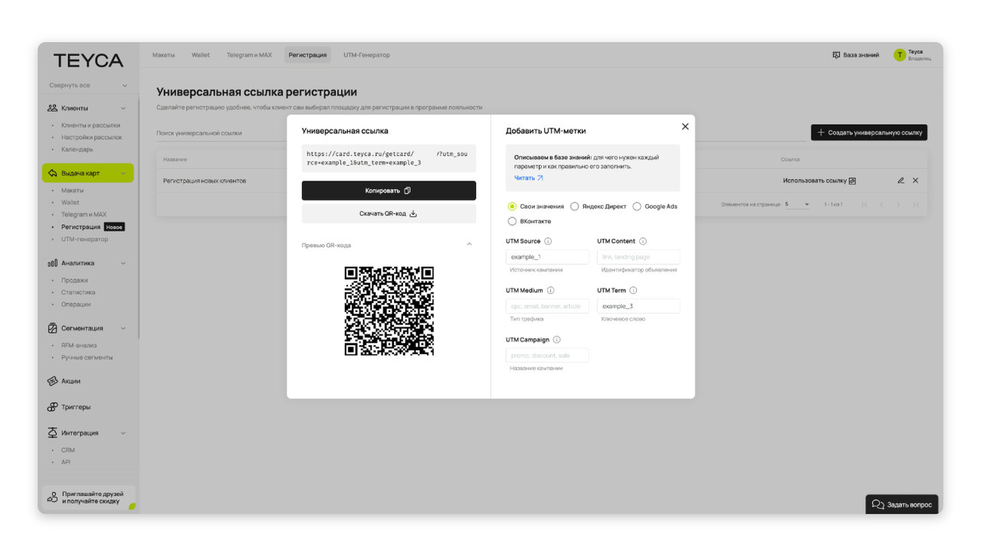Select the Яндекс Директ radio button
Screen dimensions: 981x557
(575, 207)
